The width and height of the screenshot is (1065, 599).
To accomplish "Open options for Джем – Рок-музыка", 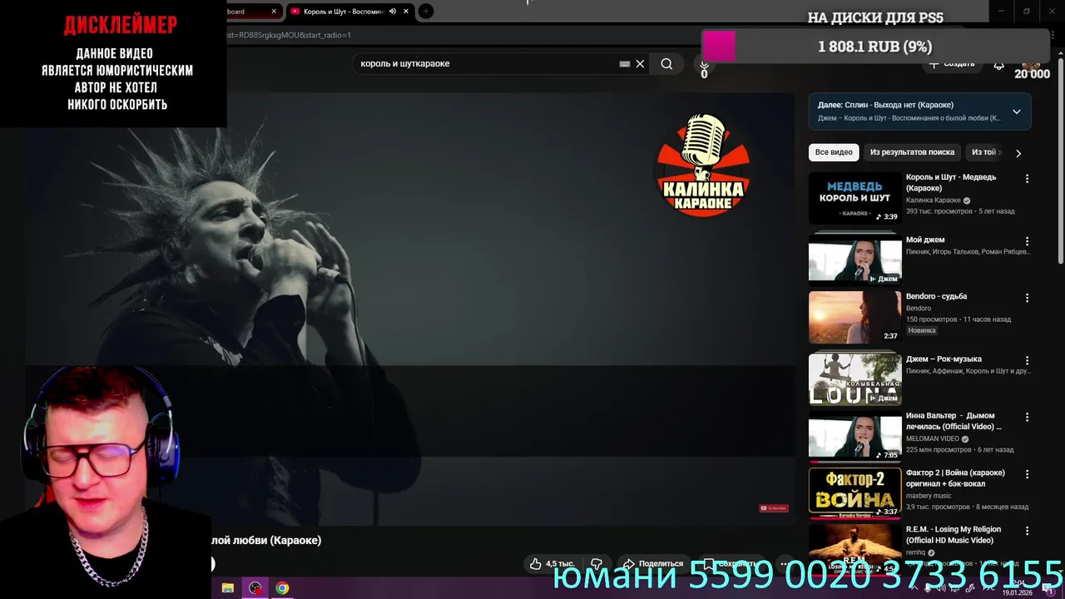I will [1027, 360].
